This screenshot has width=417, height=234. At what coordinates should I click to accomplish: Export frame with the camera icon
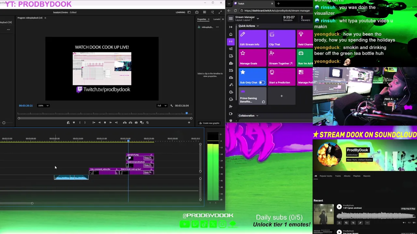point(136,123)
